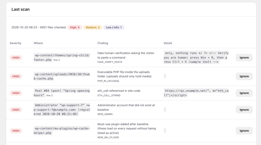The width and height of the screenshot is (261, 145).
Task: Click the "line 2" label beside Spring opening hours
Action: pyautogui.click(x=49, y=95)
